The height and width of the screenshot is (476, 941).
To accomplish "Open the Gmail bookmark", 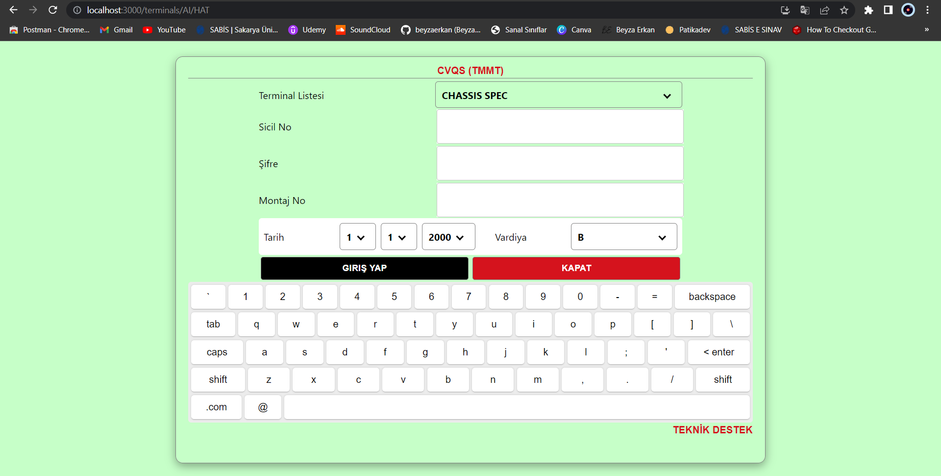I will click(x=116, y=30).
